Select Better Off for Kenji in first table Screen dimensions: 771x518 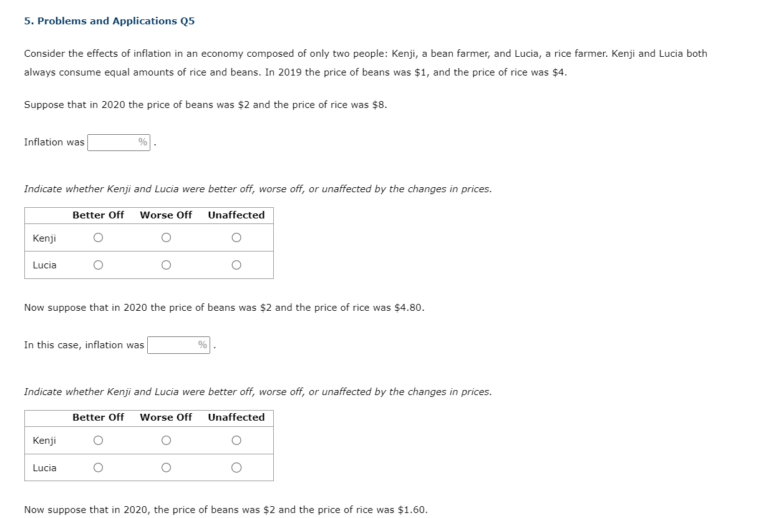[x=98, y=237]
